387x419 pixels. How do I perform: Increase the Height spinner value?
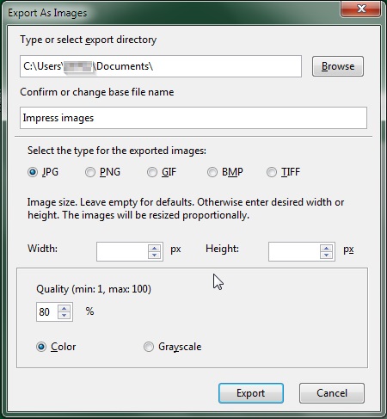326,249
